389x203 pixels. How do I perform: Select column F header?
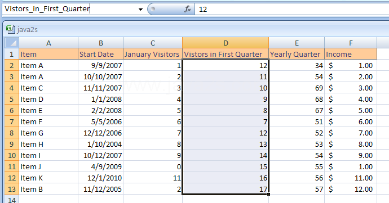pos(351,43)
